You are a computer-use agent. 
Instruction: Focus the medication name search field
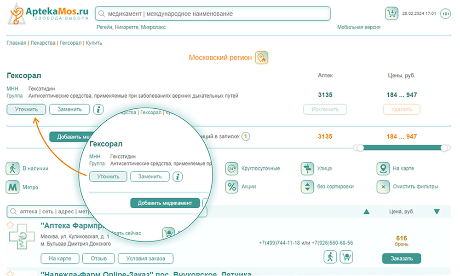tap(213, 14)
